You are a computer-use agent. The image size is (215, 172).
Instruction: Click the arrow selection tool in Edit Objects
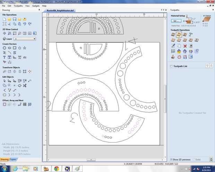(5, 81)
